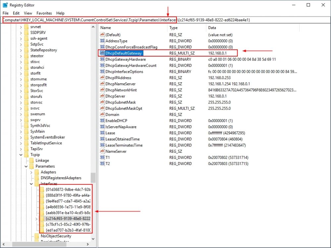This screenshot has height=248, width=331.
Task: Select the highlighted DhcpDefaultGateway value
Action: 123,53
